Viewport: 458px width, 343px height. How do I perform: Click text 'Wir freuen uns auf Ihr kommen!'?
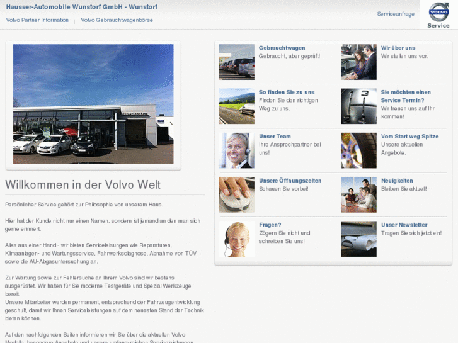click(408, 113)
